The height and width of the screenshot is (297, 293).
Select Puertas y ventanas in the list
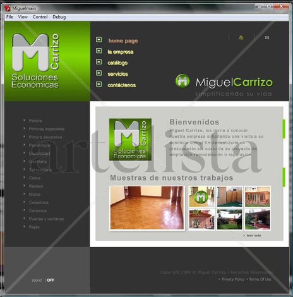pyautogui.click(x=46, y=219)
